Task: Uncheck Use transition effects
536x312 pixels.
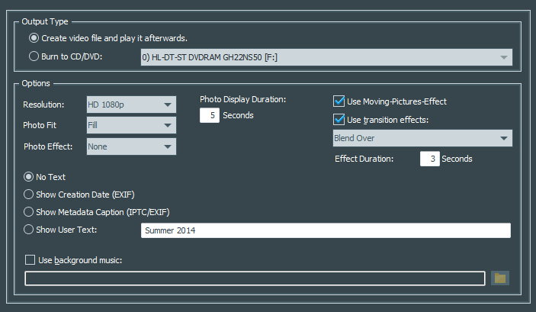Action: 339,119
